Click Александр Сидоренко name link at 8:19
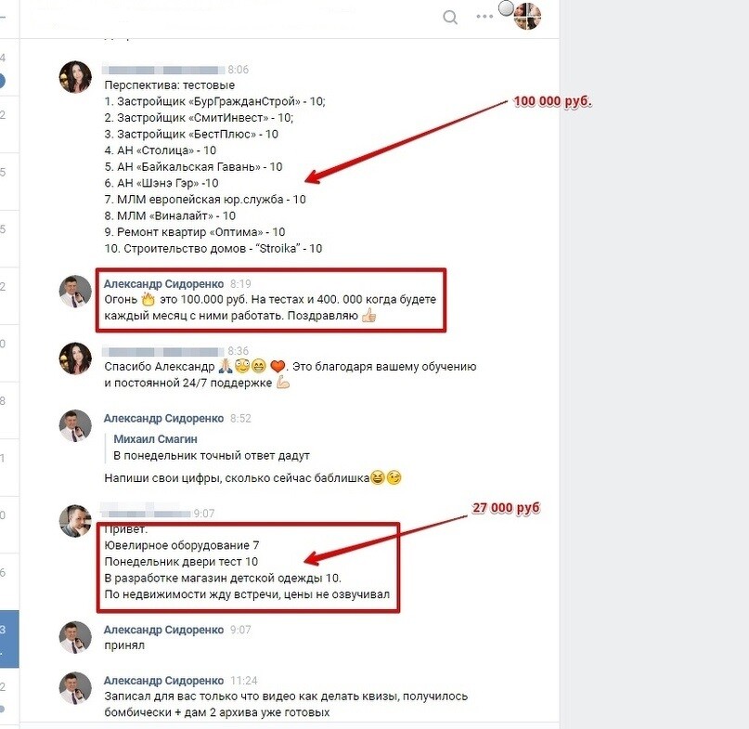The height and width of the screenshot is (729, 749). [163, 284]
